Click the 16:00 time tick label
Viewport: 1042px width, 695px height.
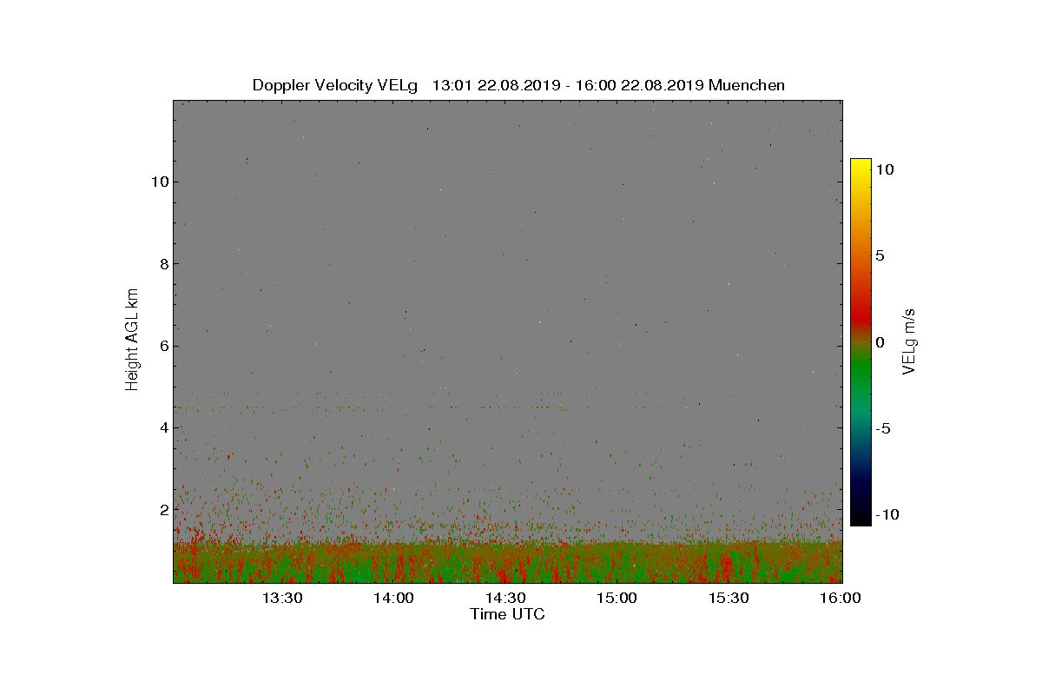(841, 598)
